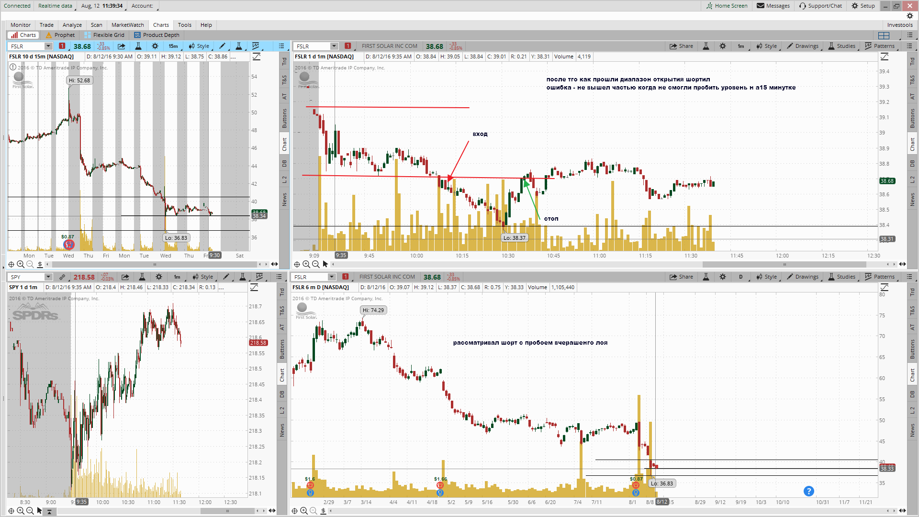This screenshot has height=517, width=919.
Task: Expand symbol dropdown arrow on FSLR 15m chart
Action: point(48,46)
